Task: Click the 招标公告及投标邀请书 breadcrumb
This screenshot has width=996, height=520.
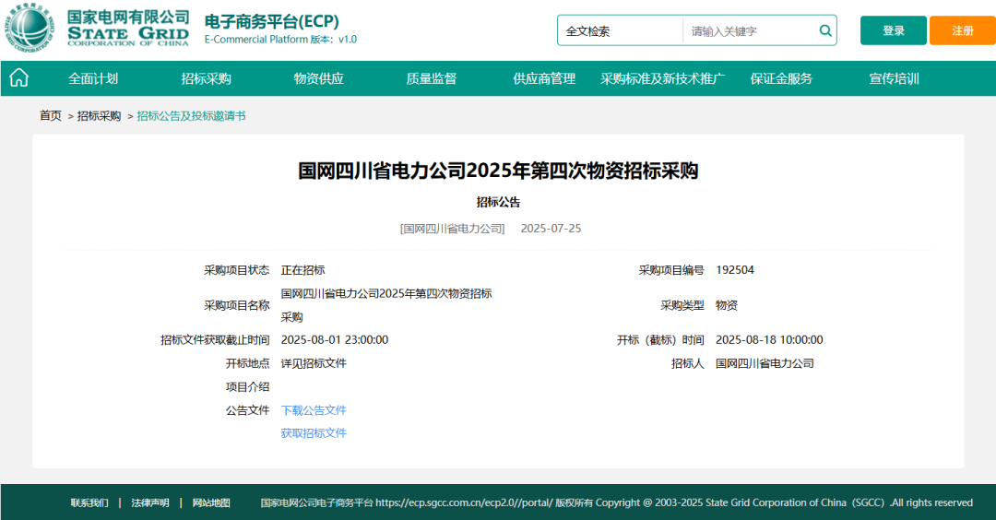Action: (x=191, y=115)
